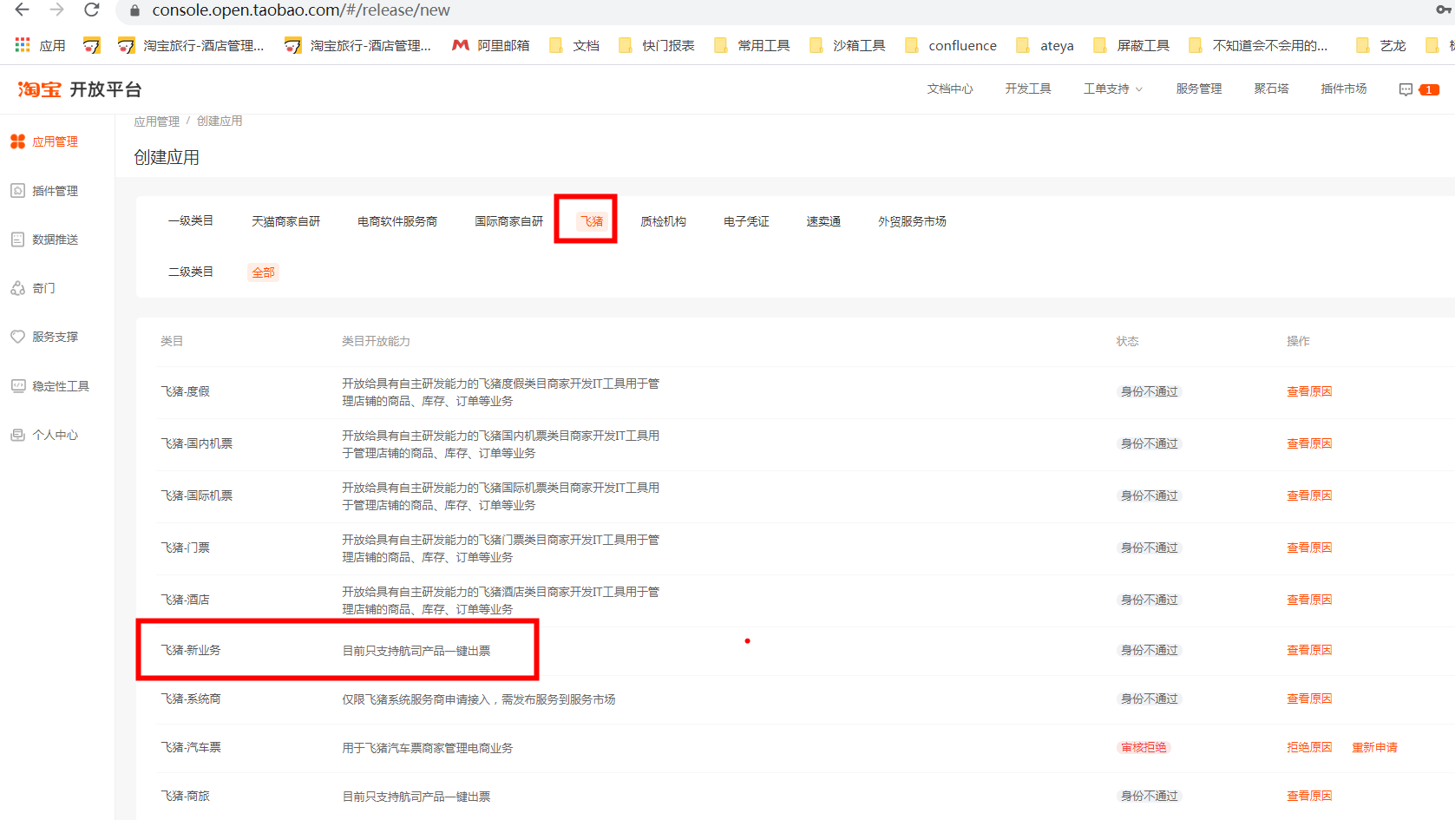Open the 屏蔽工具 bookmark folder

[x=1132, y=45]
